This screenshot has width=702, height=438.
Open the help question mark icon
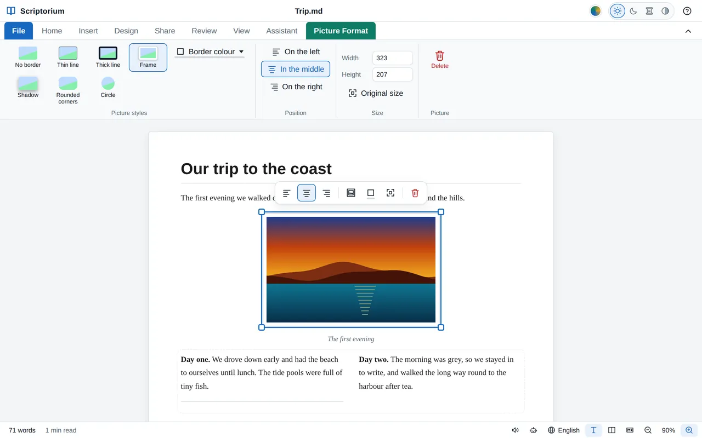tap(687, 11)
